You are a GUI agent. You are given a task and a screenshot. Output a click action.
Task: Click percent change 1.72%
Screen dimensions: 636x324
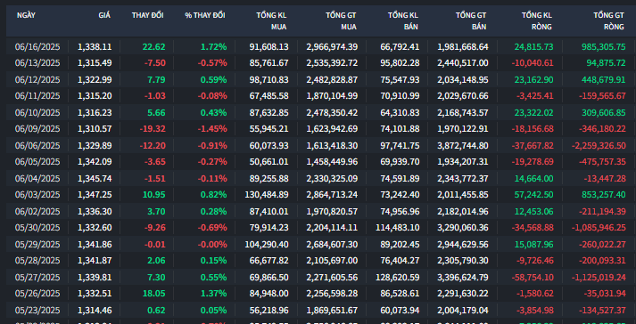[214, 46]
